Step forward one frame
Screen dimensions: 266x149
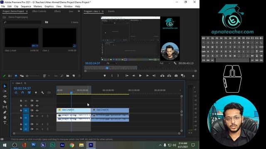coord(147,76)
